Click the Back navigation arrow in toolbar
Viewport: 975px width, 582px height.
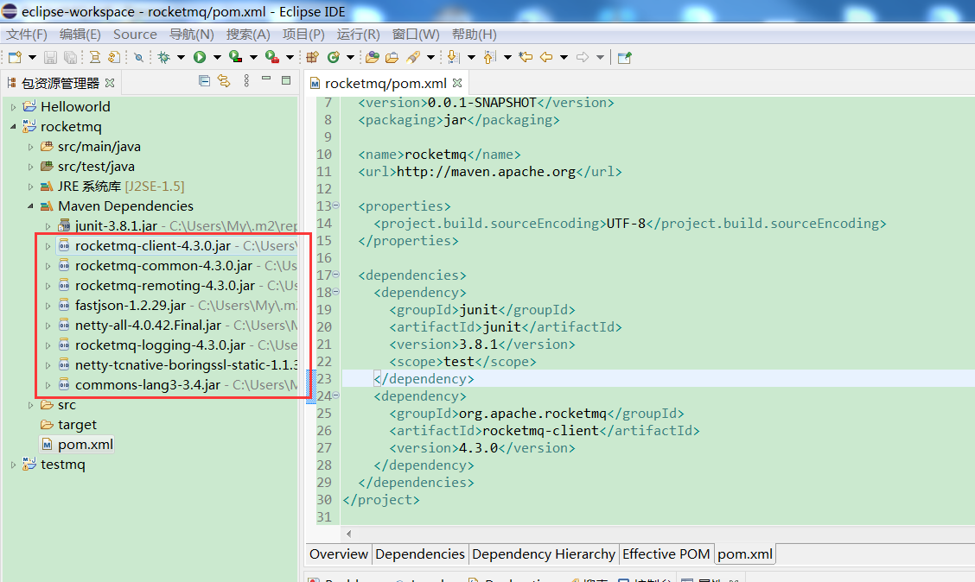pos(545,57)
